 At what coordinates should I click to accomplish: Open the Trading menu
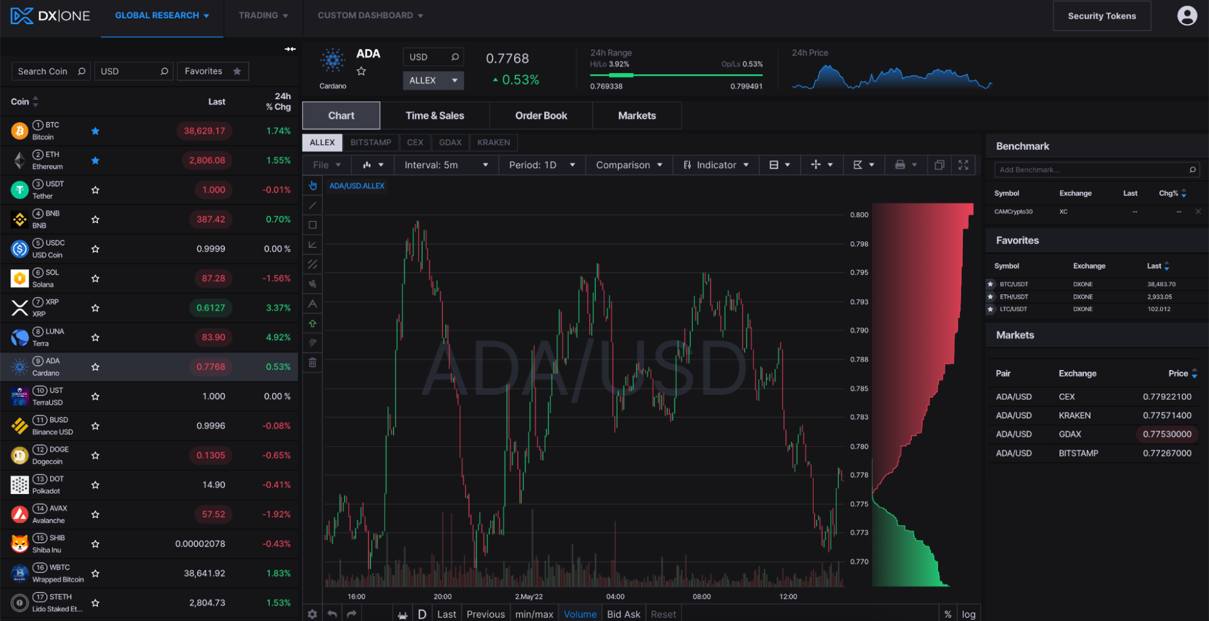(263, 16)
